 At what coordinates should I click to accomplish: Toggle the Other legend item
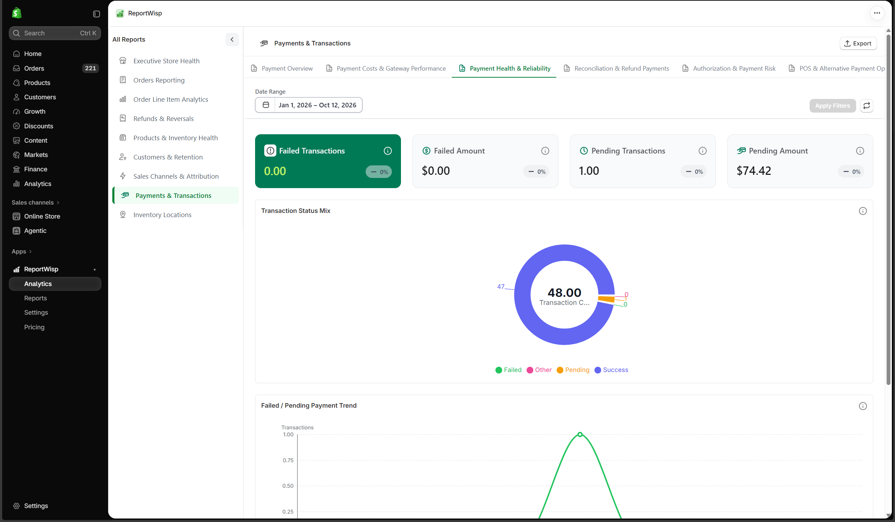[x=539, y=370]
